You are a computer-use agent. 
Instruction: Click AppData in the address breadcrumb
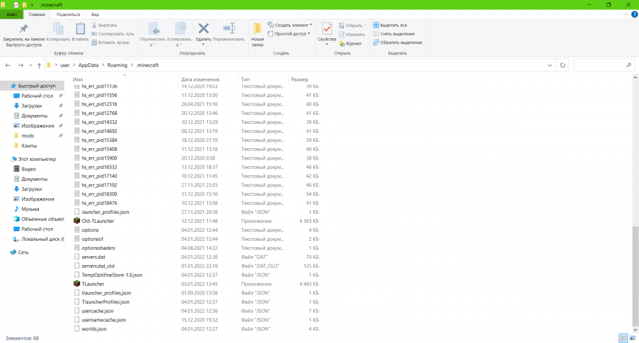coord(88,65)
